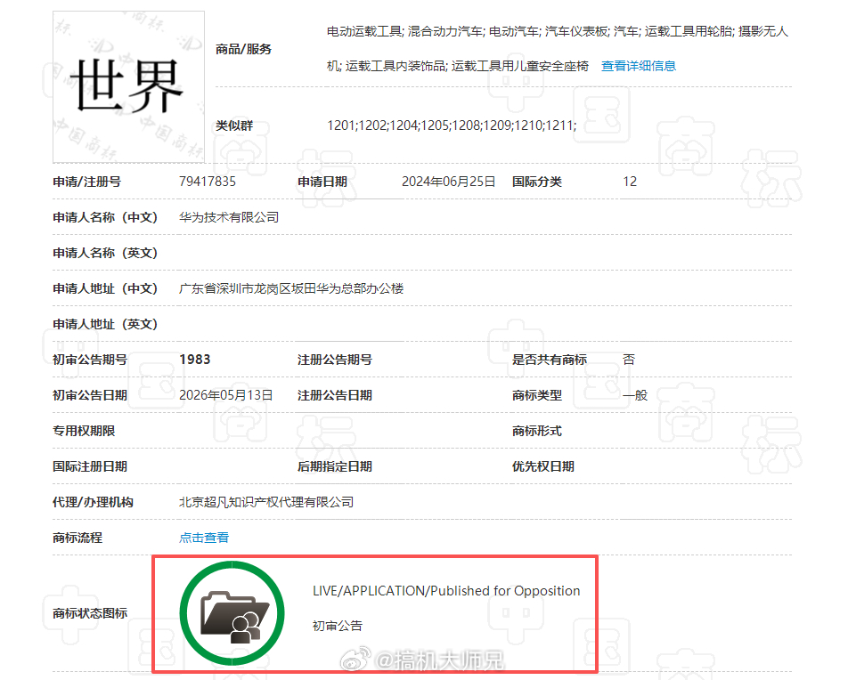Click the shared trademark value 否
Image resolution: width=848 pixels, height=680 pixels.
pyautogui.click(x=629, y=360)
